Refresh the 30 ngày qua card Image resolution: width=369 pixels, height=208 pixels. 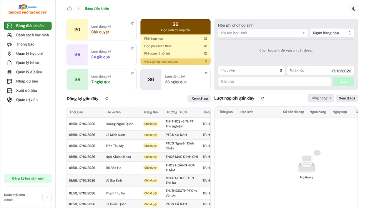(206, 73)
